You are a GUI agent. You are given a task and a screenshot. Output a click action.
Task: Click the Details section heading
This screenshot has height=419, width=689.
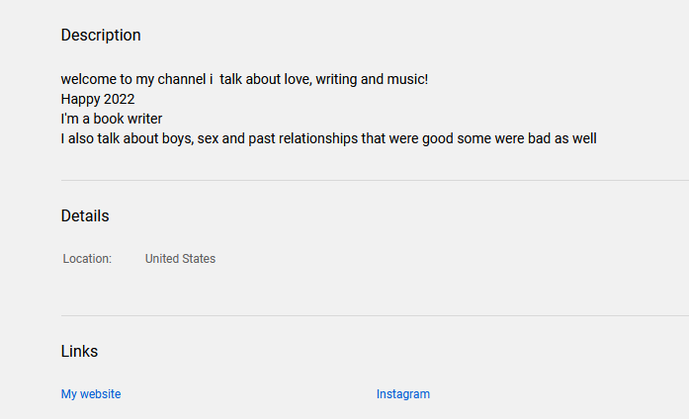85,215
